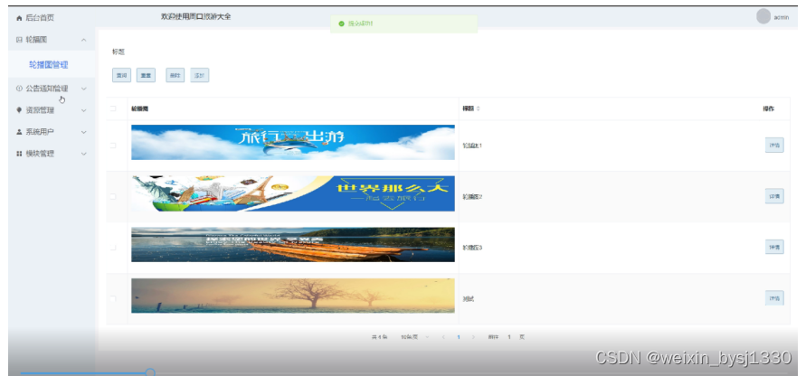Screen dimensions: 806x376
Task: Click the video progress slider handle
Action: point(150,372)
